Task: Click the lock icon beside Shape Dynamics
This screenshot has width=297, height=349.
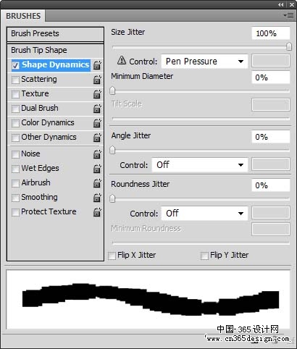Action: 97,65
